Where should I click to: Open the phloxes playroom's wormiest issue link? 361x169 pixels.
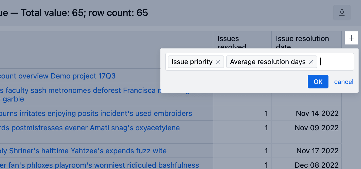[99, 165]
